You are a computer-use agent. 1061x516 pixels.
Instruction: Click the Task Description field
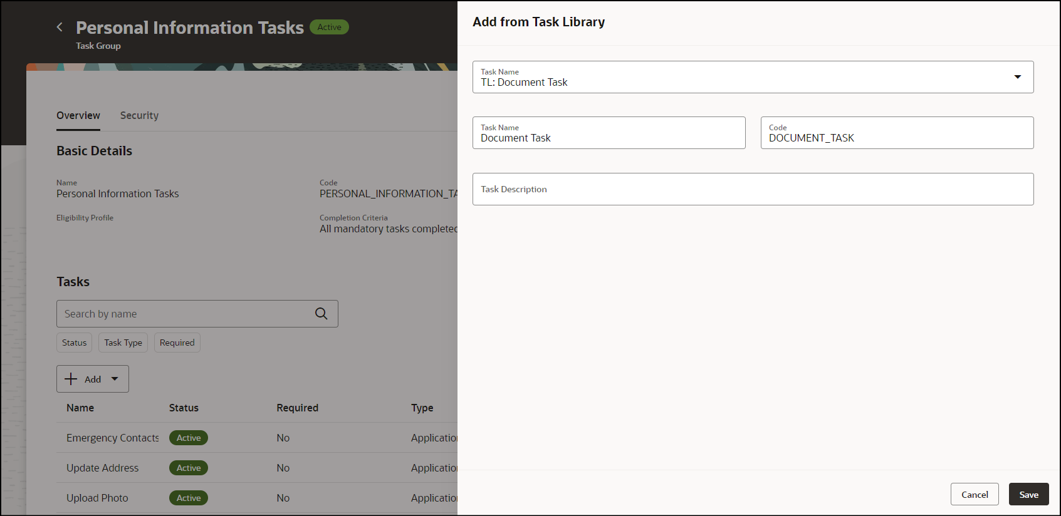click(x=753, y=189)
